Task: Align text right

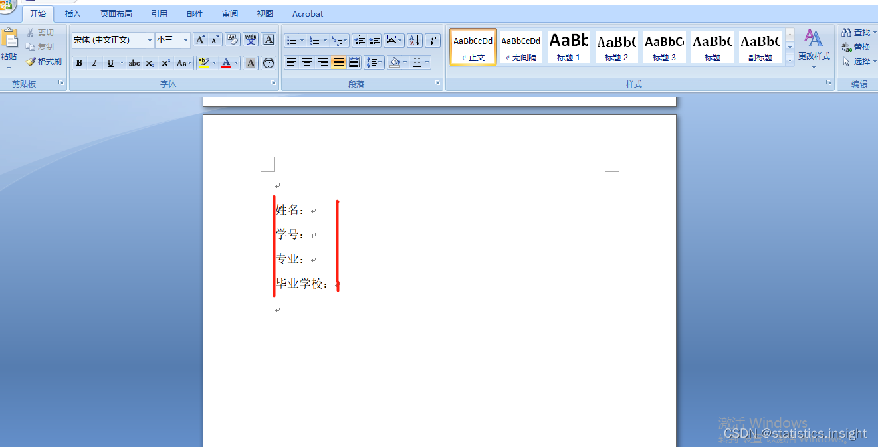Action: [x=323, y=62]
